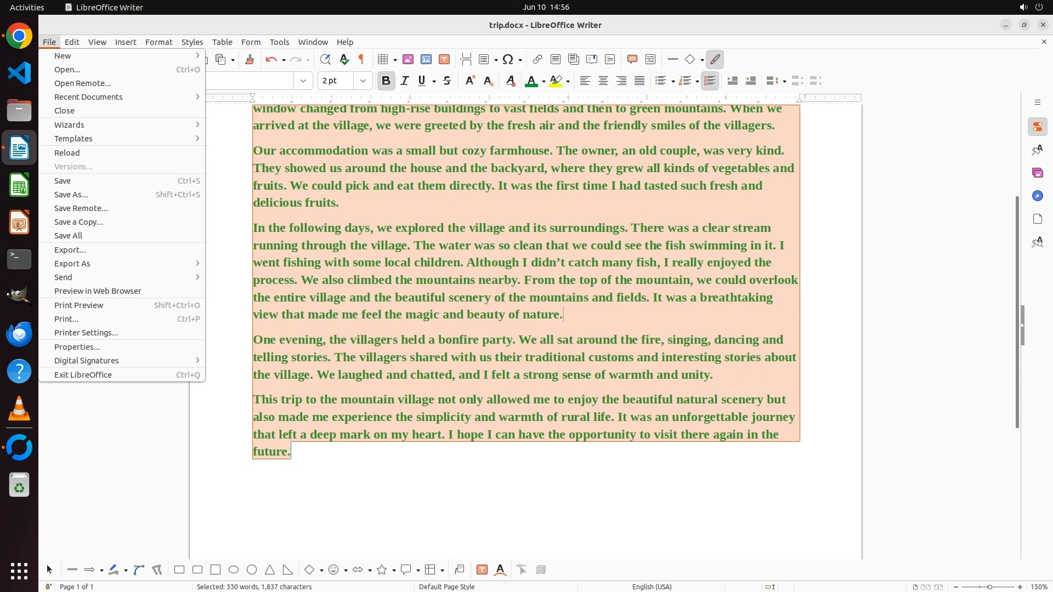Click the Strikethrough formatting icon
The width and height of the screenshot is (1053, 592).
tap(447, 81)
